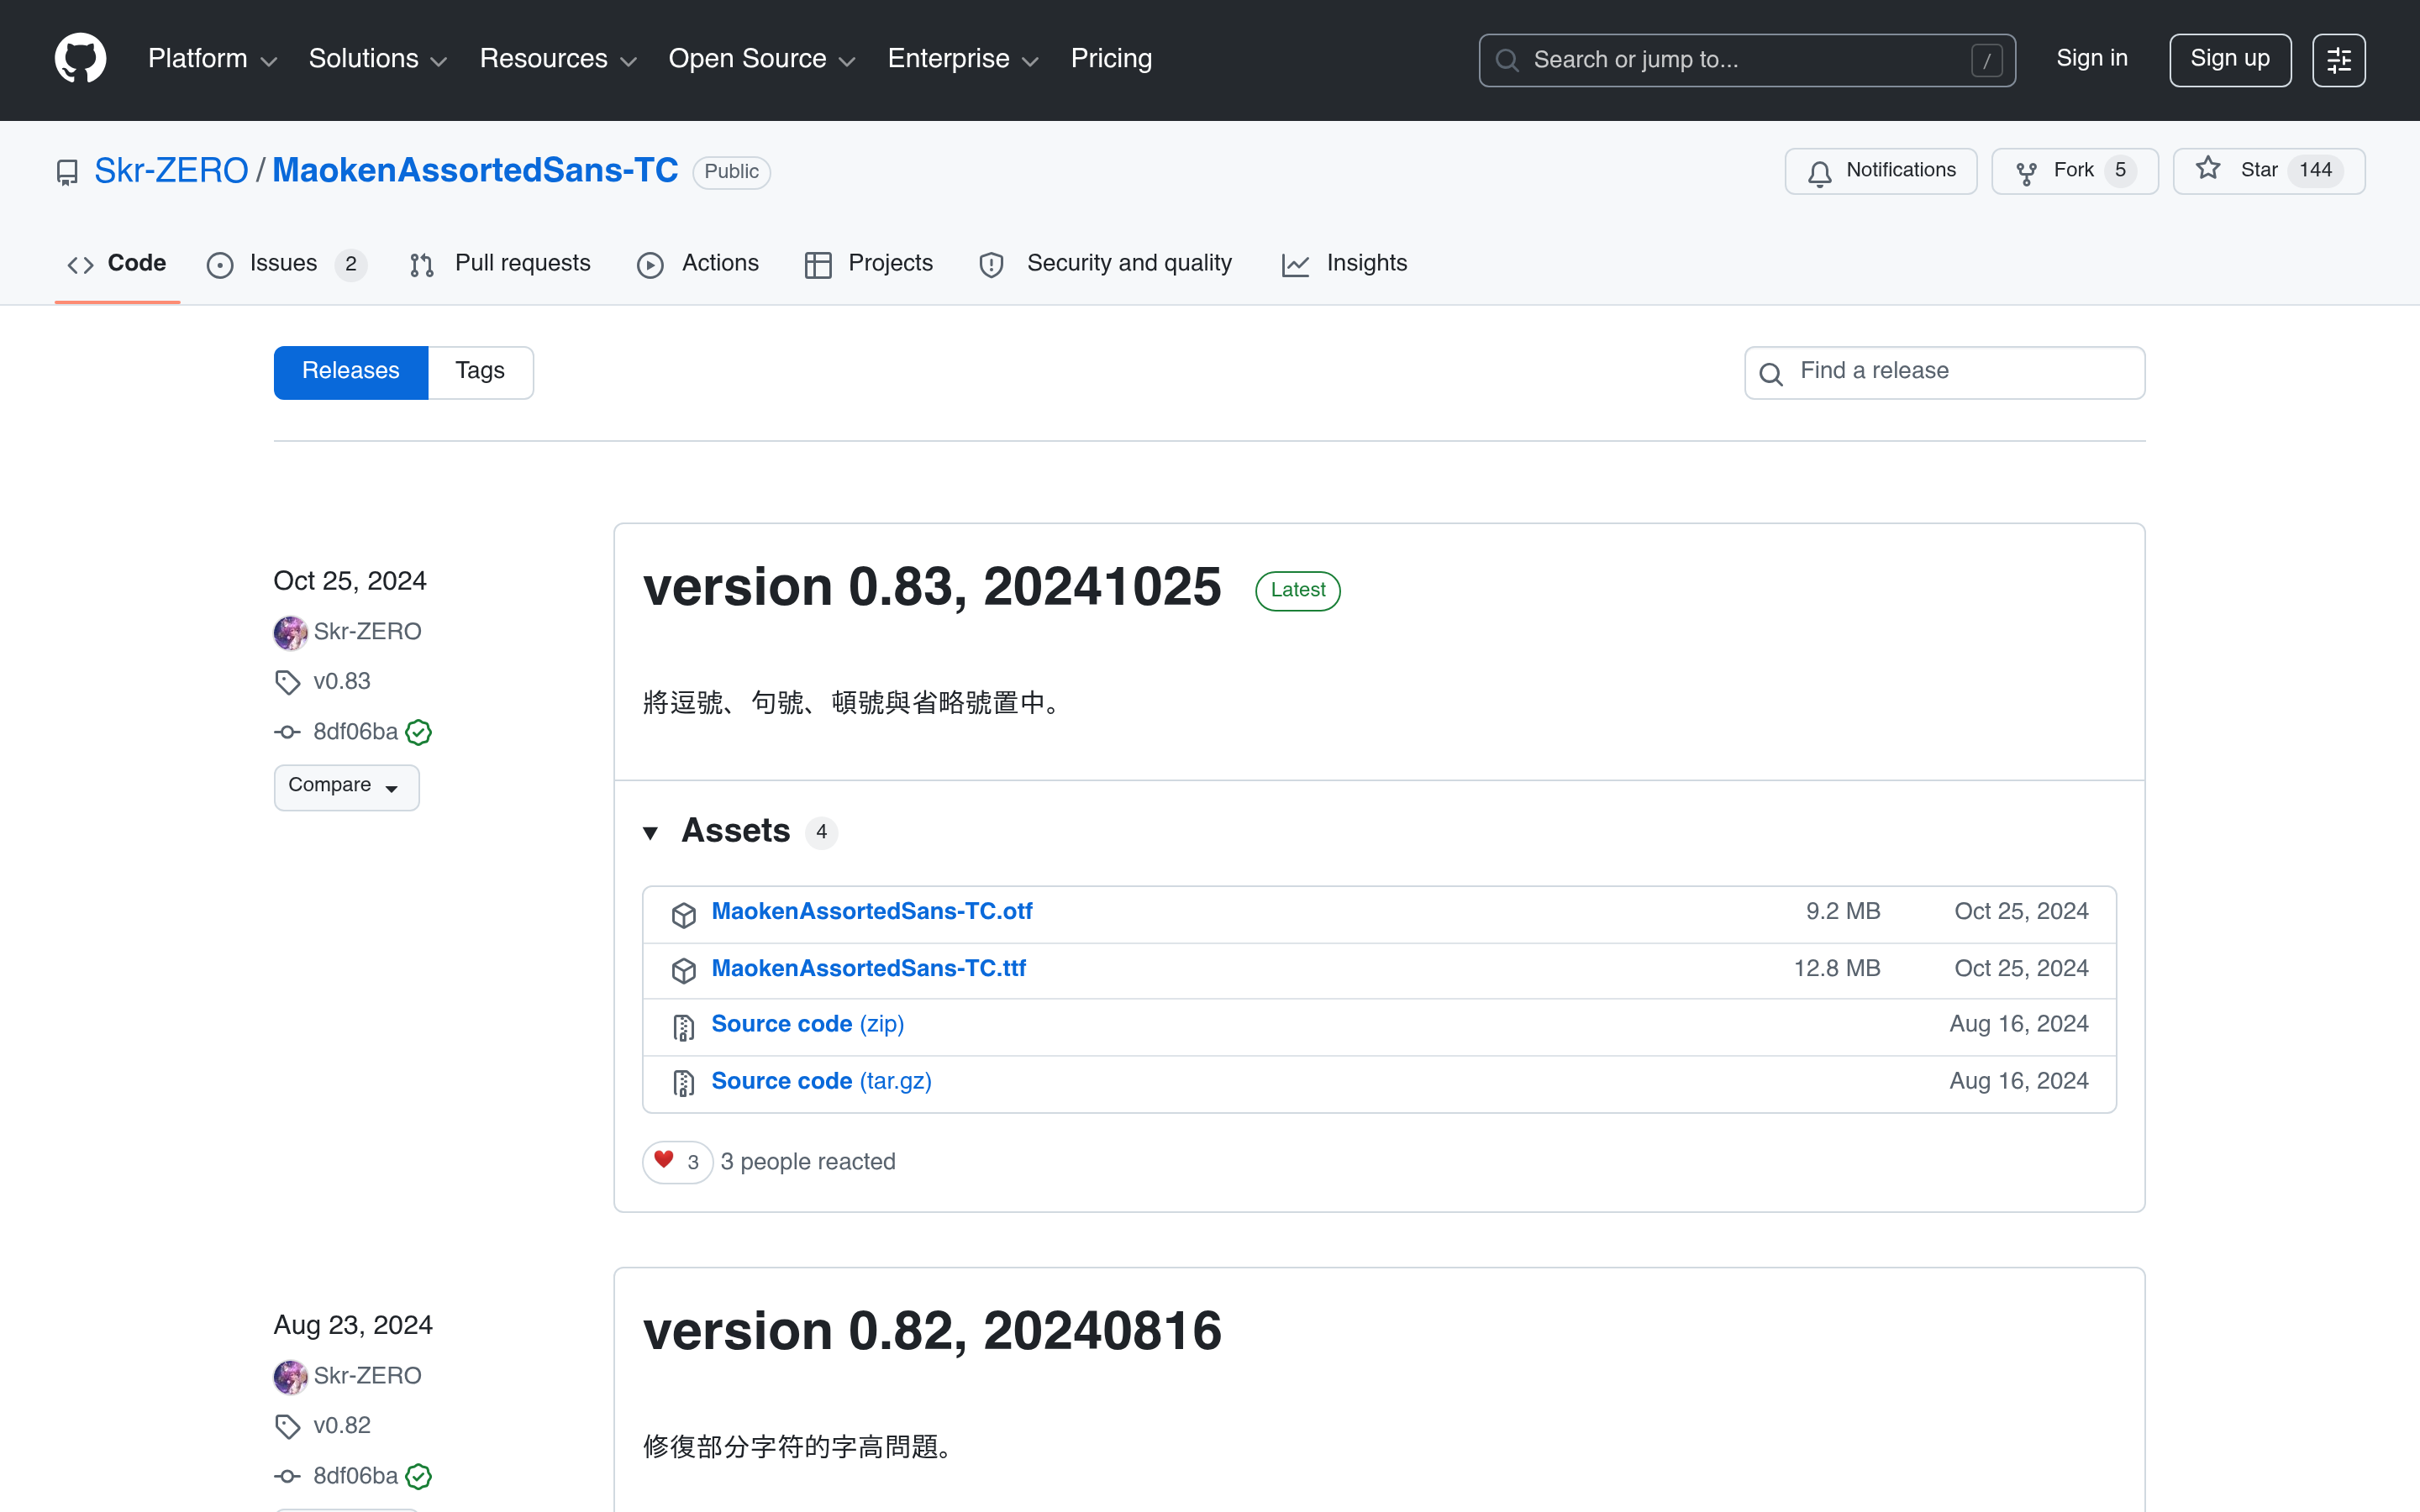
Task: Open the Security and quality tab
Action: [x=1106, y=264]
